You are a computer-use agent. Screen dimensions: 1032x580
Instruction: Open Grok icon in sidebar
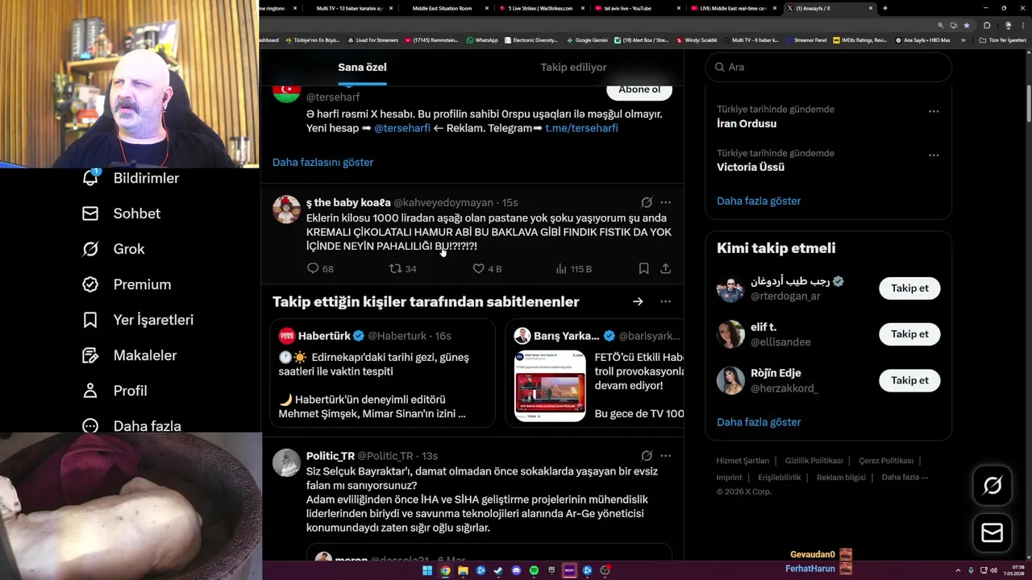(90, 249)
